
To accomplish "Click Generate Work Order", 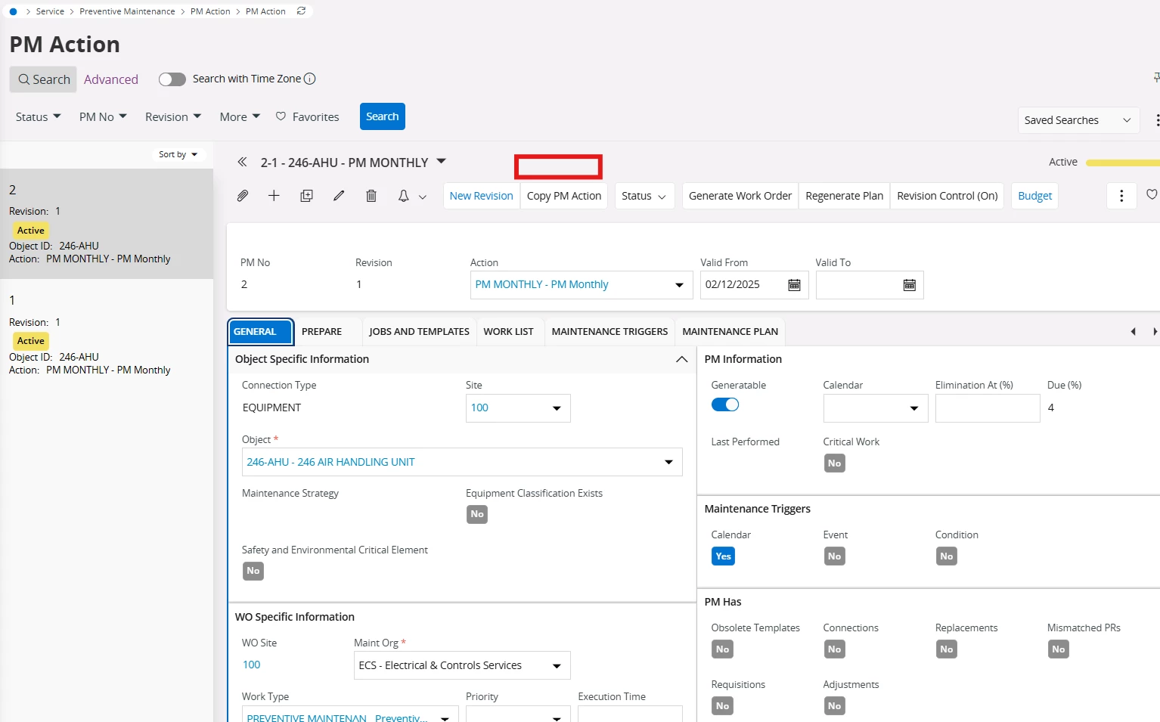I will click(x=740, y=196).
